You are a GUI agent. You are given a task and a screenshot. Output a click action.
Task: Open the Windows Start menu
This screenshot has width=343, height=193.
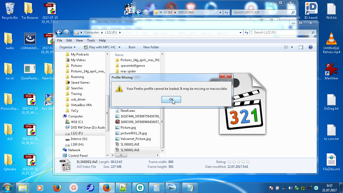pyautogui.click(x=7, y=187)
